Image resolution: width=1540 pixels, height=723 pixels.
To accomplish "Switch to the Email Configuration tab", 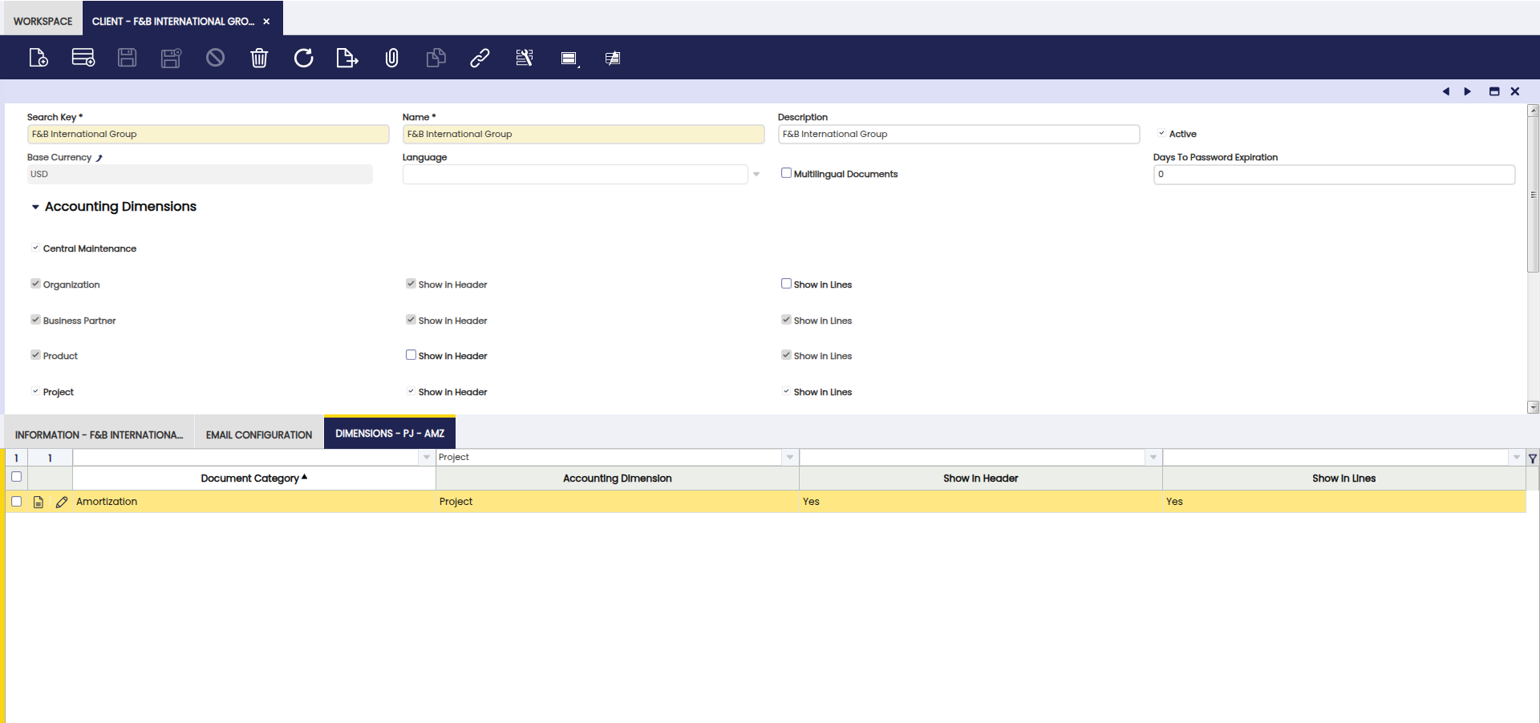I will pyautogui.click(x=259, y=434).
